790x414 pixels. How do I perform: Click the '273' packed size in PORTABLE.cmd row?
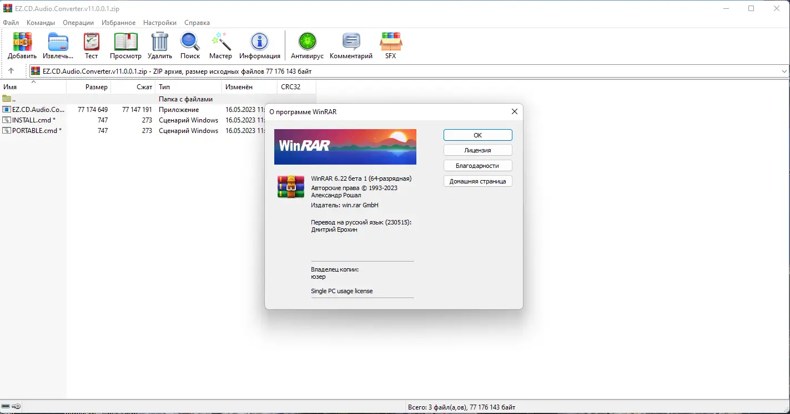[x=147, y=131]
